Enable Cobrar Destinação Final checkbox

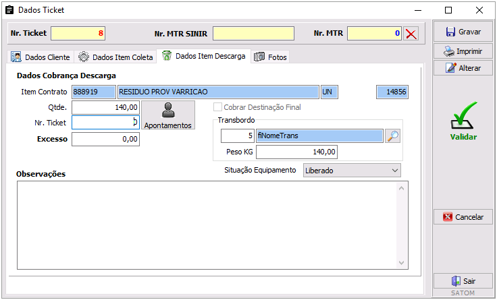coord(218,107)
